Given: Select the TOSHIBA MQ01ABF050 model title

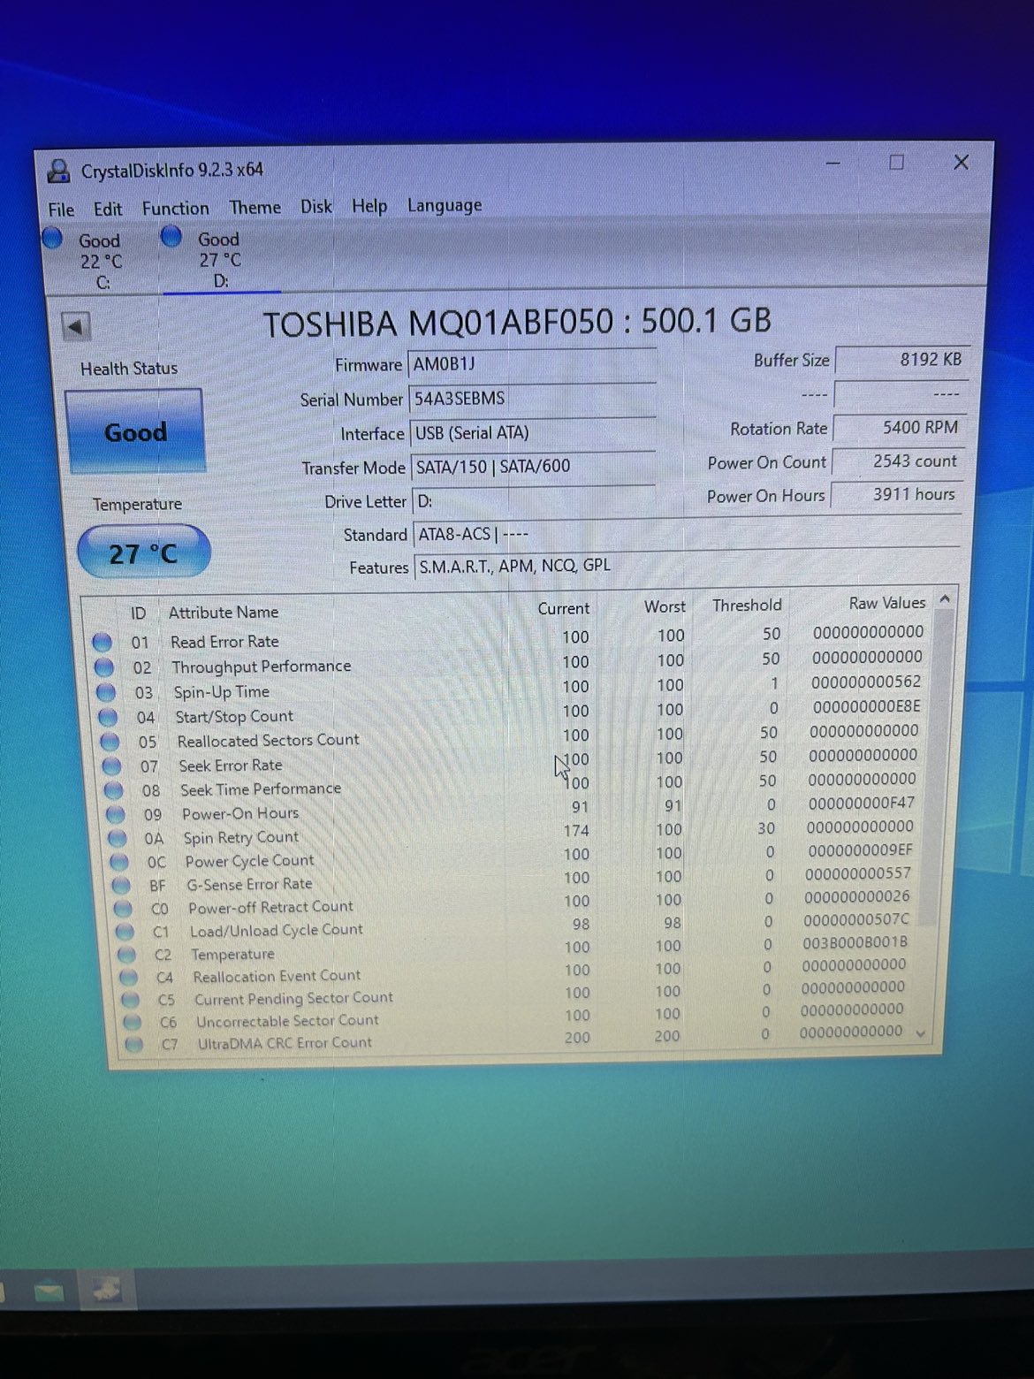Looking at the screenshot, I should coord(517,323).
